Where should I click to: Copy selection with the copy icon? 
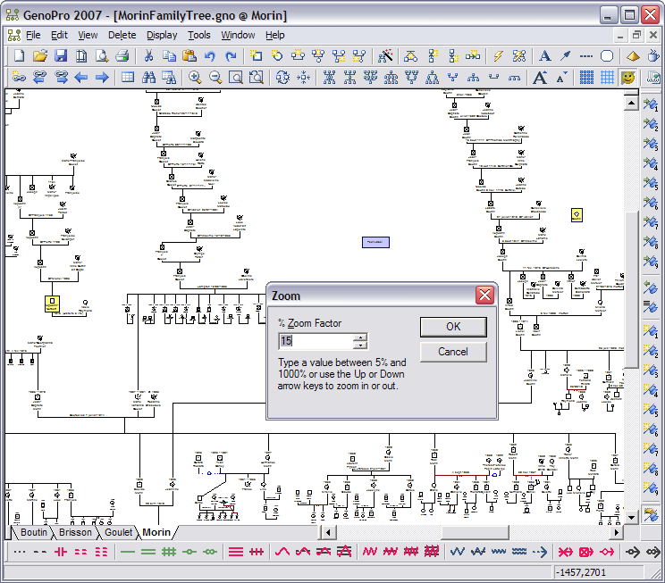(169, 55)
